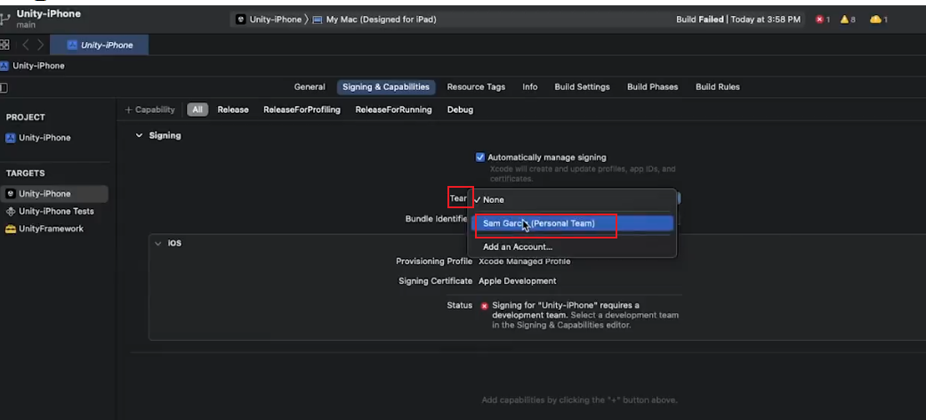This screenshot has height=420, width=926.
Task: Open the Build Settings tab
Action: coord(582,87)
